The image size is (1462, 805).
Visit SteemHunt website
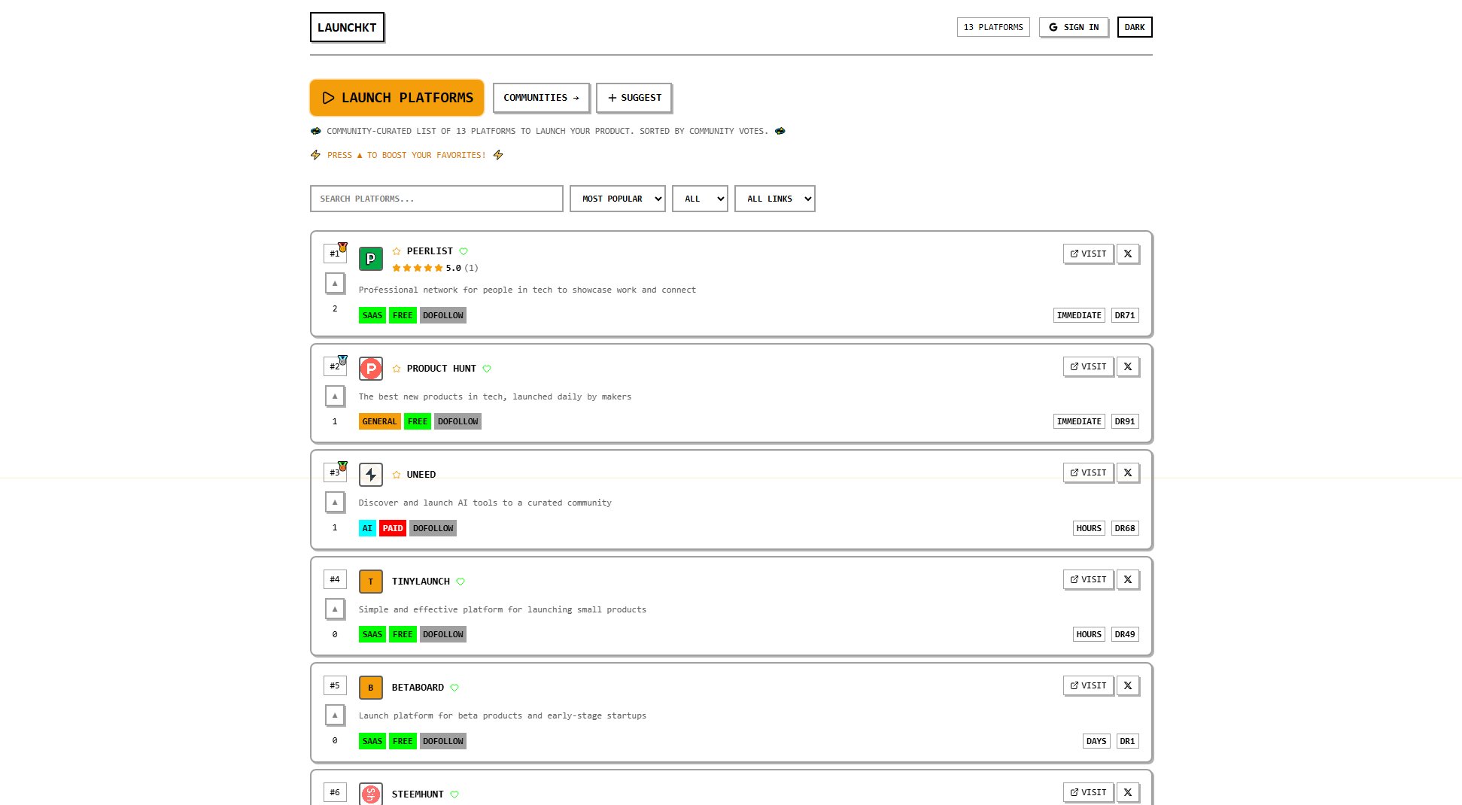tap(1088, 792)
